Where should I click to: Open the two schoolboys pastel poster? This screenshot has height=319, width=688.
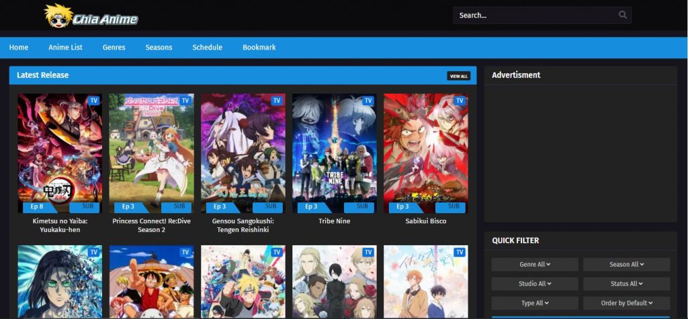tap(425, 281)
